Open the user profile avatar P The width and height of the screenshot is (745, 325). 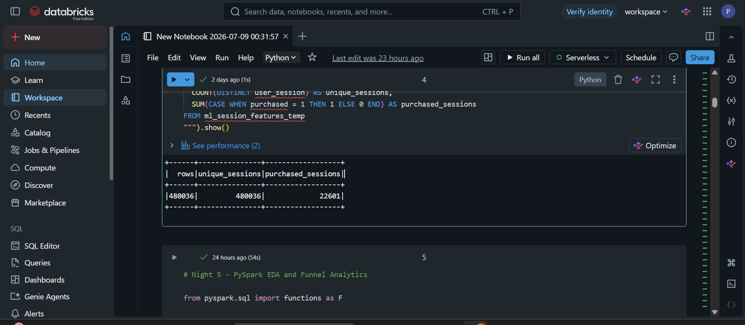click(x=728, y=11)
